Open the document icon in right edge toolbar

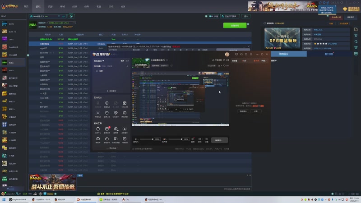356,29
